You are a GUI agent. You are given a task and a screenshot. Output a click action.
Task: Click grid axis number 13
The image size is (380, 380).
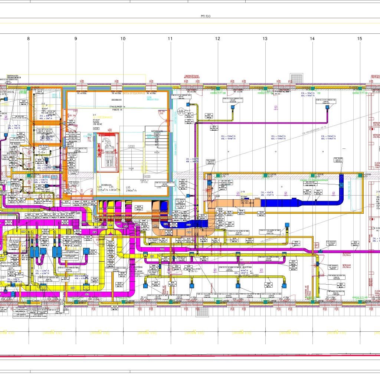point(265,39)
